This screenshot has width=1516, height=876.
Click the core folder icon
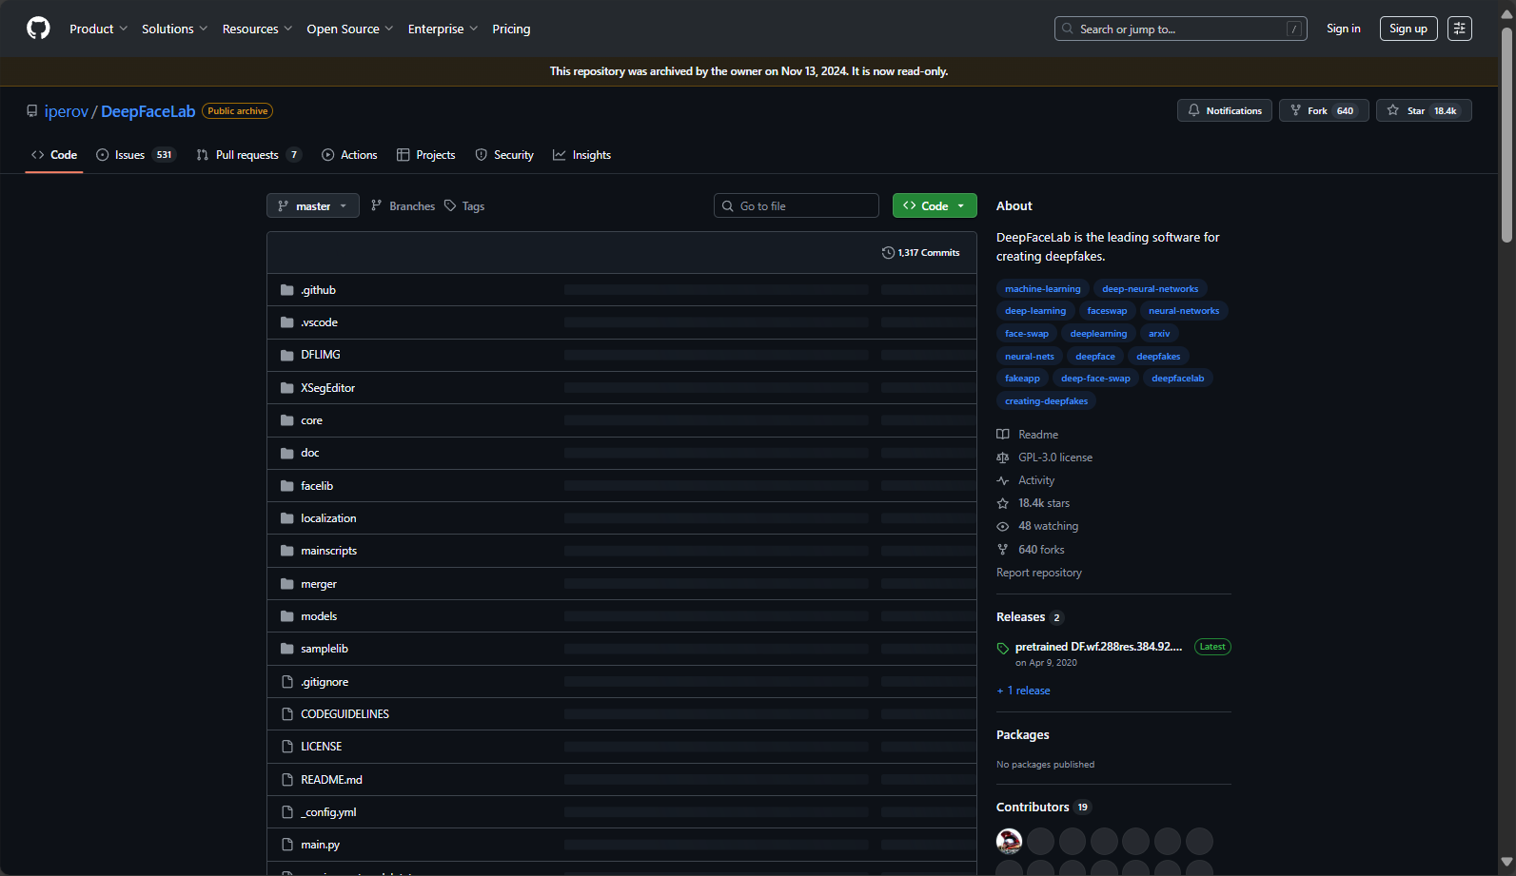click(287, 420)
